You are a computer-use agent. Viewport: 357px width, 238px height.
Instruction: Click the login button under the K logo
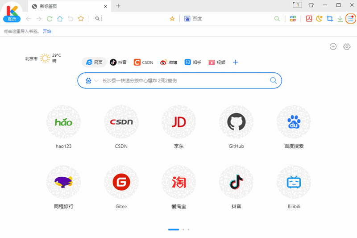12,19
